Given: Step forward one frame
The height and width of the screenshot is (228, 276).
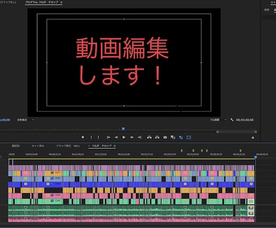Looking at the screenshot, I should click(132, 137).
